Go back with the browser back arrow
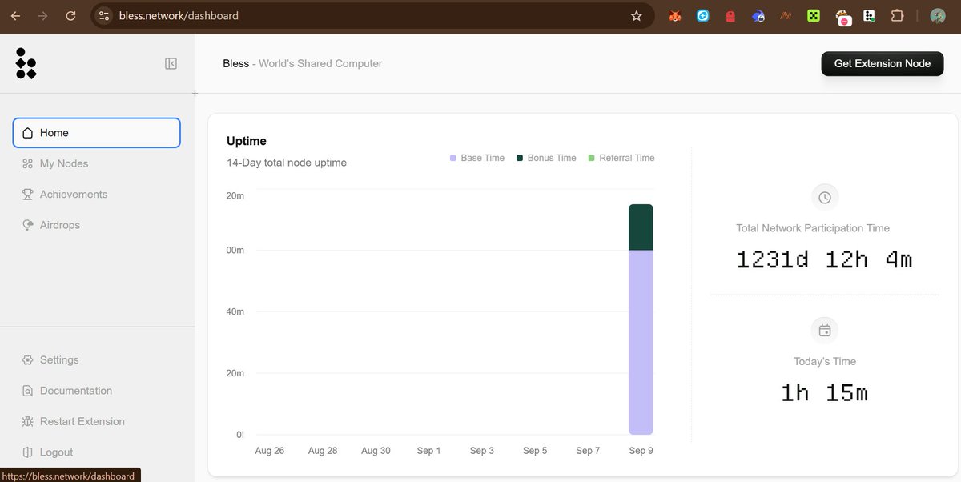This screenshot has height=482, width=961. [x=15, y=15]
